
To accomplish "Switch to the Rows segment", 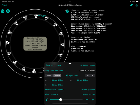I will (x=49, y=76).
